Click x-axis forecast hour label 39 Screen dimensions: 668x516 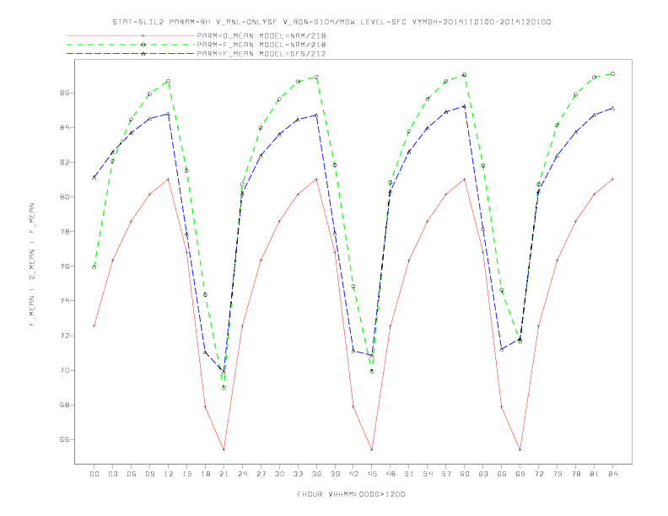[x=335, y=474]
